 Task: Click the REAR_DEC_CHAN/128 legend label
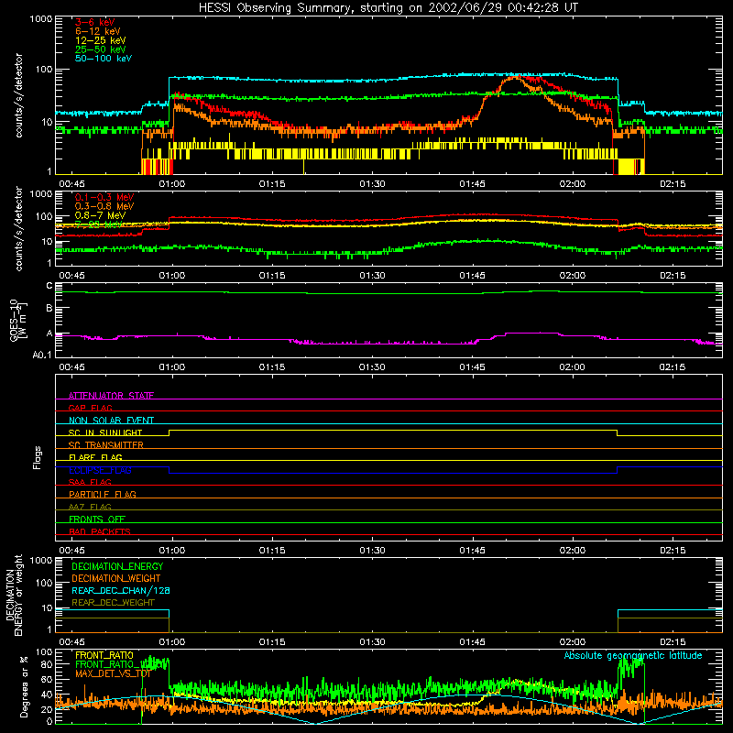pos(121,590)
